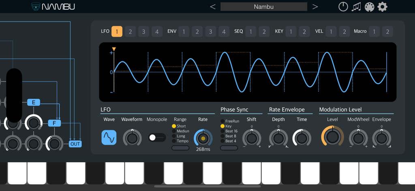This screenshot has height=191, width=415.
Task: Toggle the Monopole switch
Action: 157,137
